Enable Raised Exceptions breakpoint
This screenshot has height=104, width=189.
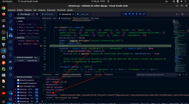tap(18, 80)
